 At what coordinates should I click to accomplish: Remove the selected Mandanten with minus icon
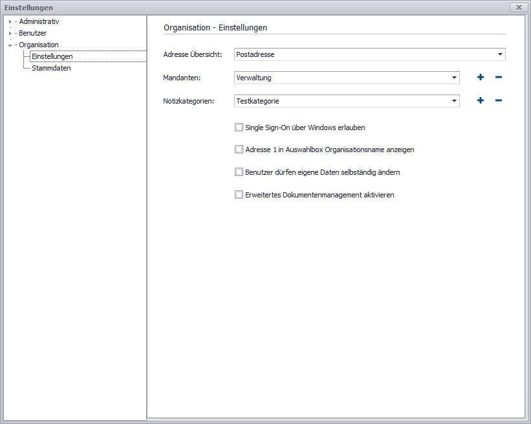[498, 78]
